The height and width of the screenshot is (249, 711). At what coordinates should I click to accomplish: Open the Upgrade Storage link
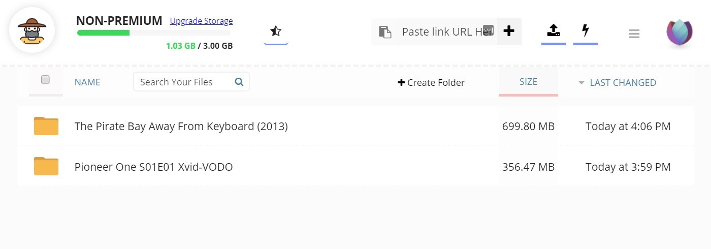click(x=201, y=21)
